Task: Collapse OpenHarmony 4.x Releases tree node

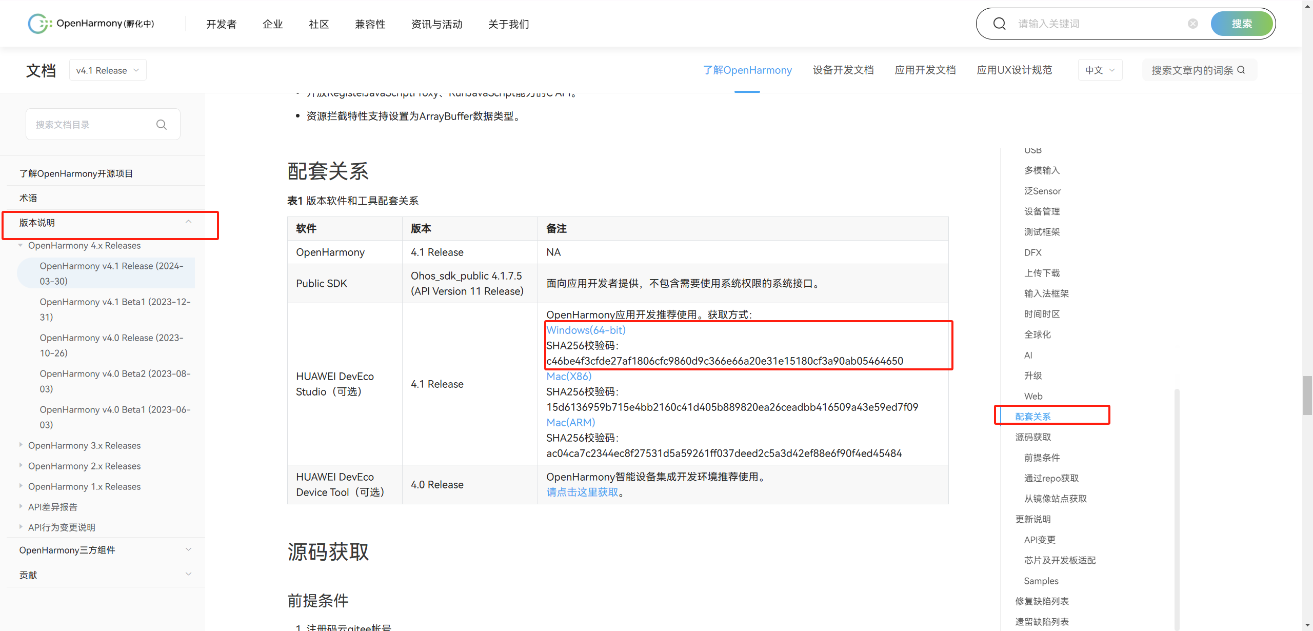Action: (21, 245)
